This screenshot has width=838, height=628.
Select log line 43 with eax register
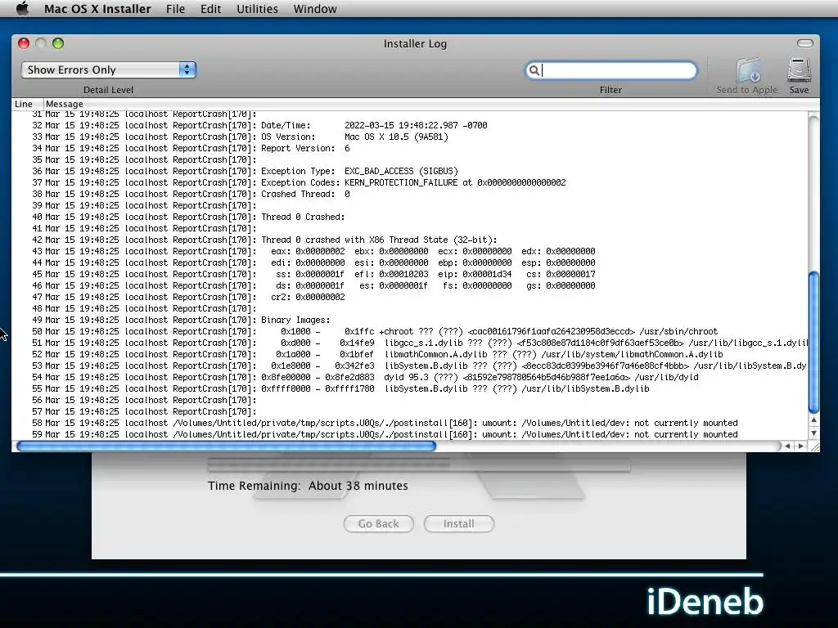tap(409, 252)
